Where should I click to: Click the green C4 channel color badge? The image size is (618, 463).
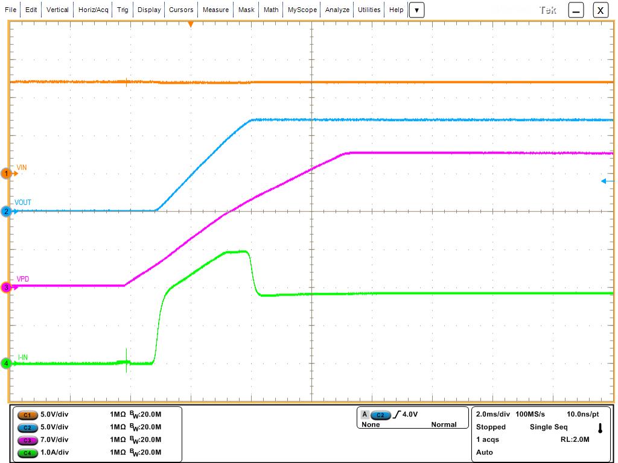tap(27, 453)
